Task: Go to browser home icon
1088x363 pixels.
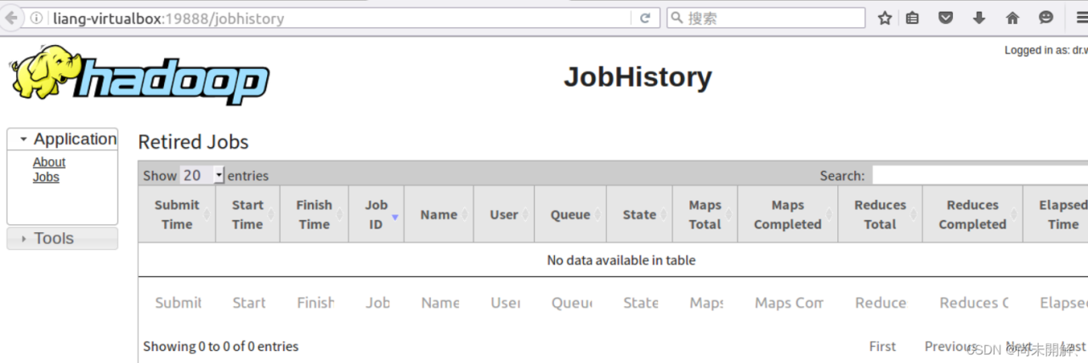Action: coord(1012,18)
